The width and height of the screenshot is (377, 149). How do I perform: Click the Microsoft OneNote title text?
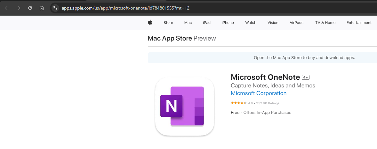(265, 77)
